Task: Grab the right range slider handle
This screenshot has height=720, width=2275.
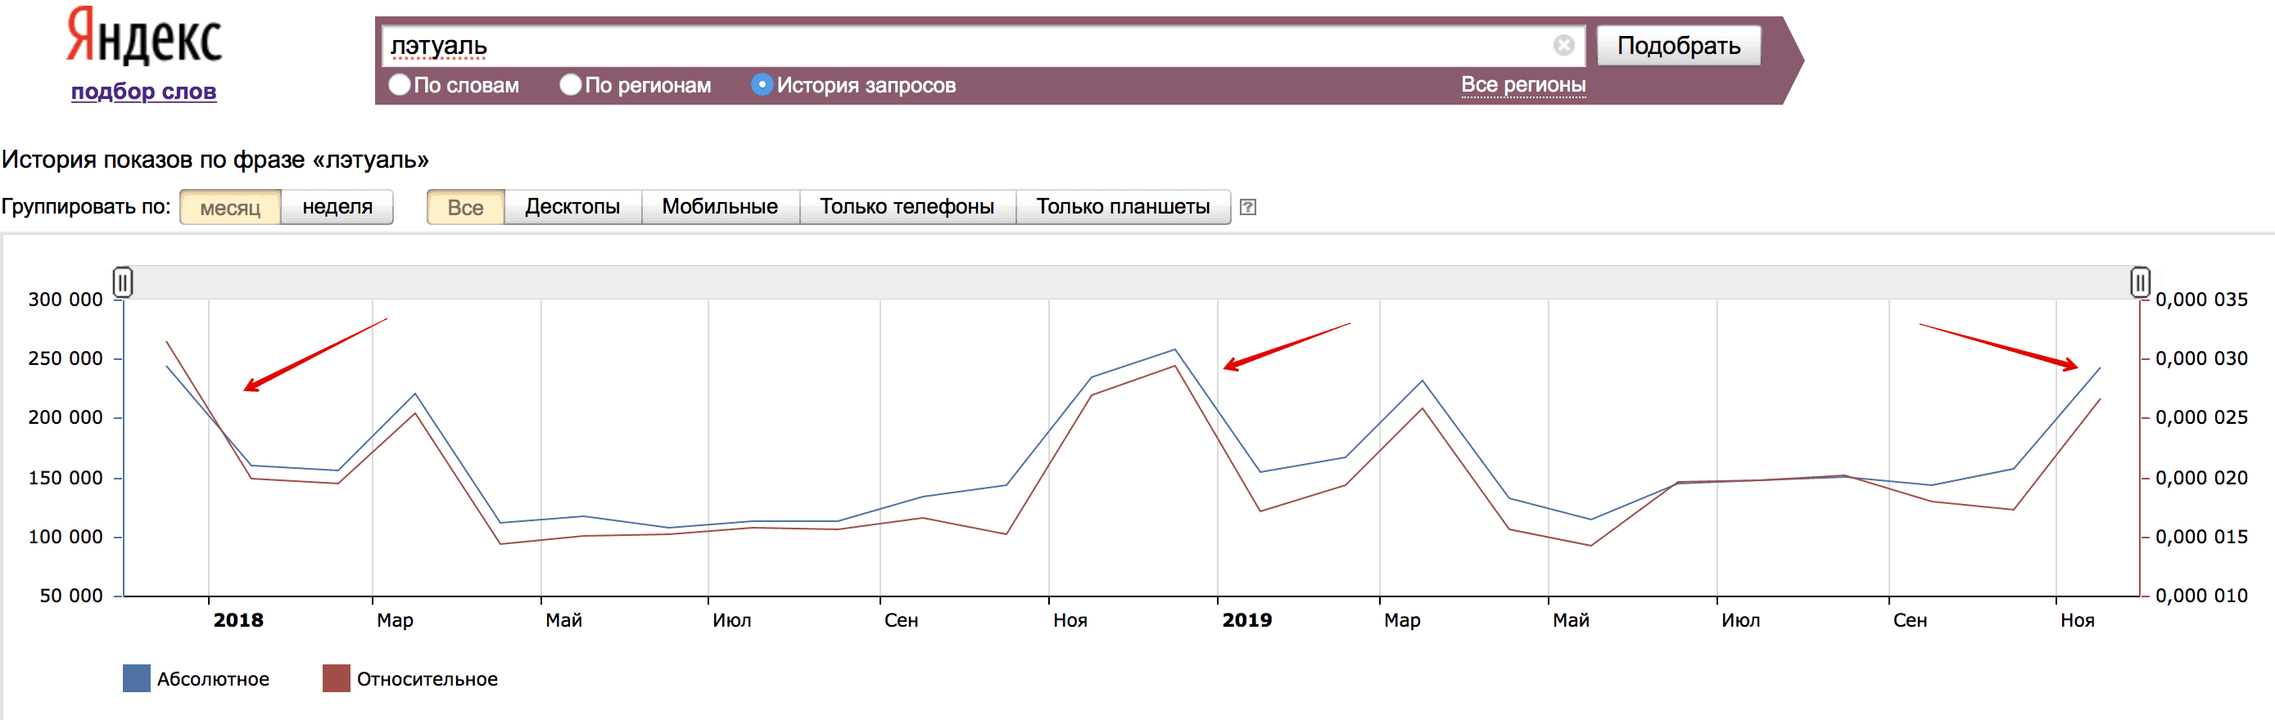Action: (x=2140, y=282)
